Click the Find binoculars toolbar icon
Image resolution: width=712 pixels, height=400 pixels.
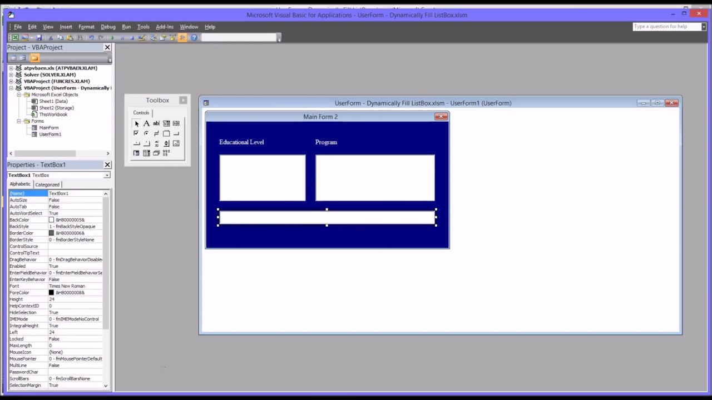(80, 38)
